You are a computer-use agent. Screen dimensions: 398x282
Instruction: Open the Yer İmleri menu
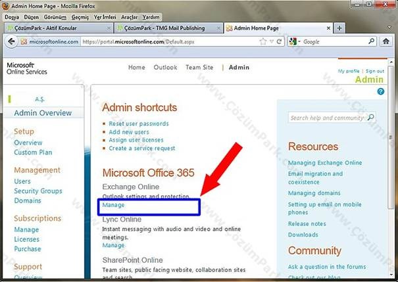coord(105,17)
